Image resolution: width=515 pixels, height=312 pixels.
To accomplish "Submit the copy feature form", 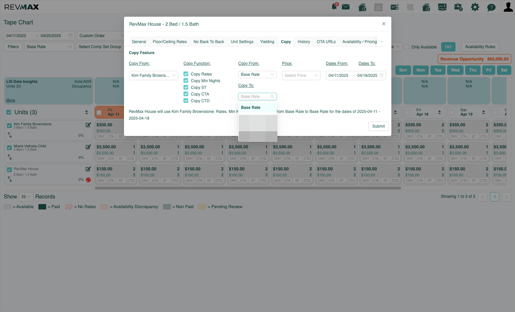I will 379,126.
